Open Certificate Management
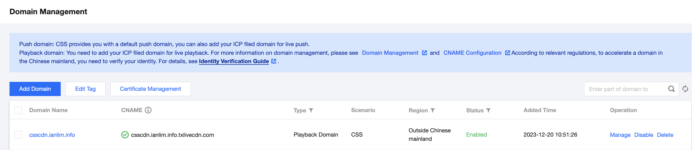 tap(150, 89)
